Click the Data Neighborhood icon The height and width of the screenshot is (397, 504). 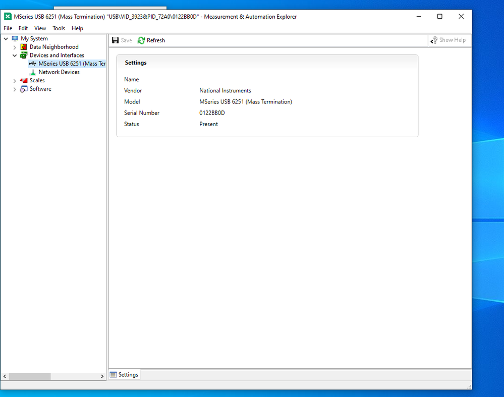(x=24, y=47)
